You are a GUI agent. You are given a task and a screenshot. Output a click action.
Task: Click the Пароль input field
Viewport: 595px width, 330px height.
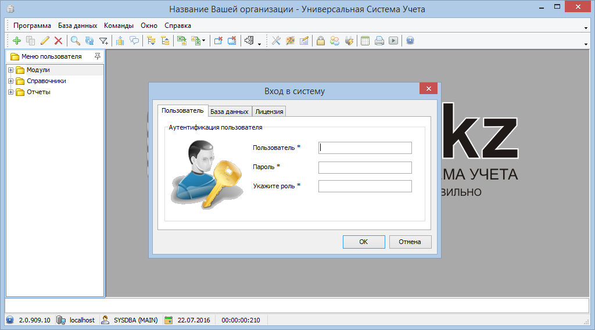point(365,167)
